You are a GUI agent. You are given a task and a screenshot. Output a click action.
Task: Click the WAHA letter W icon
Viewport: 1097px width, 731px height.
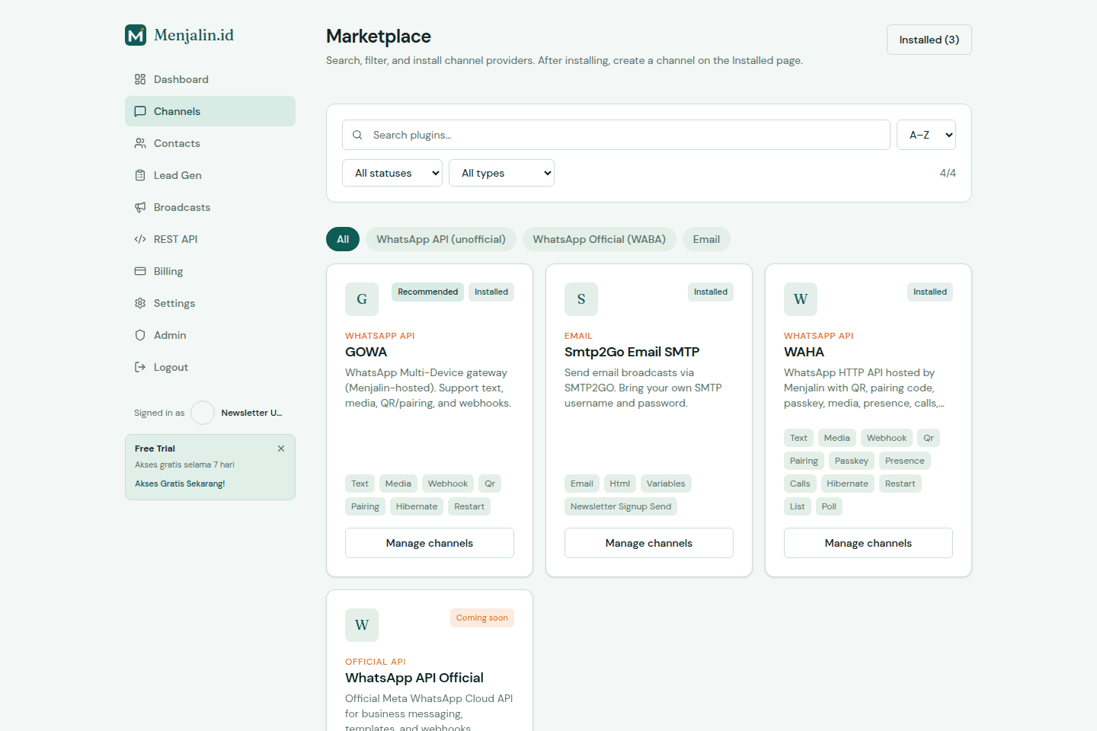(x=801, y=299)
